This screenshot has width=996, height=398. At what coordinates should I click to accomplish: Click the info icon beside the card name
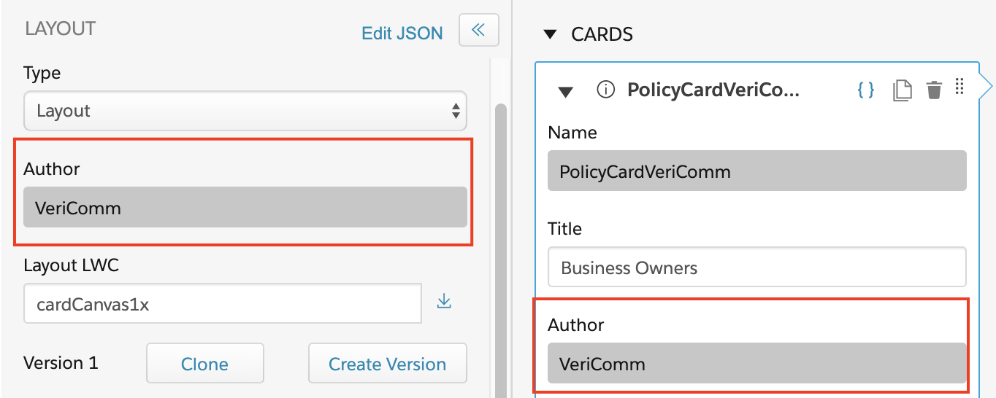(x=605, y=90)
